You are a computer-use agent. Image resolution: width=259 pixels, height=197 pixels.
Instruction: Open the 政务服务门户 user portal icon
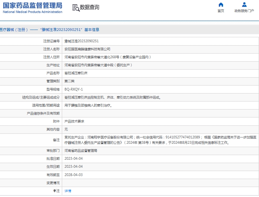[244, 5]
